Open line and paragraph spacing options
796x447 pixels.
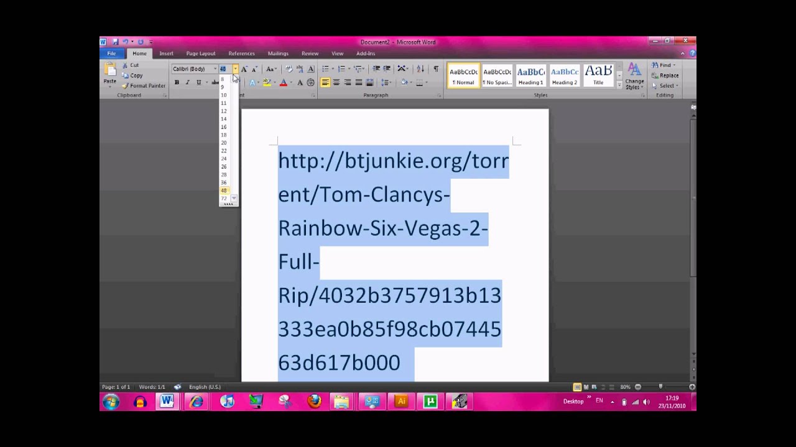386,83
